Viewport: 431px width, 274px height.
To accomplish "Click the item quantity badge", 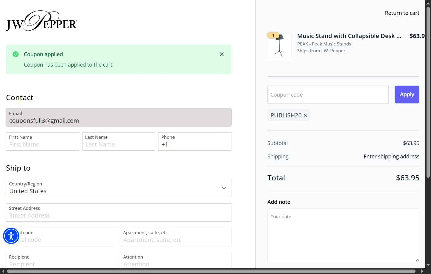I will pyautogui.click(x=273, y=36).
